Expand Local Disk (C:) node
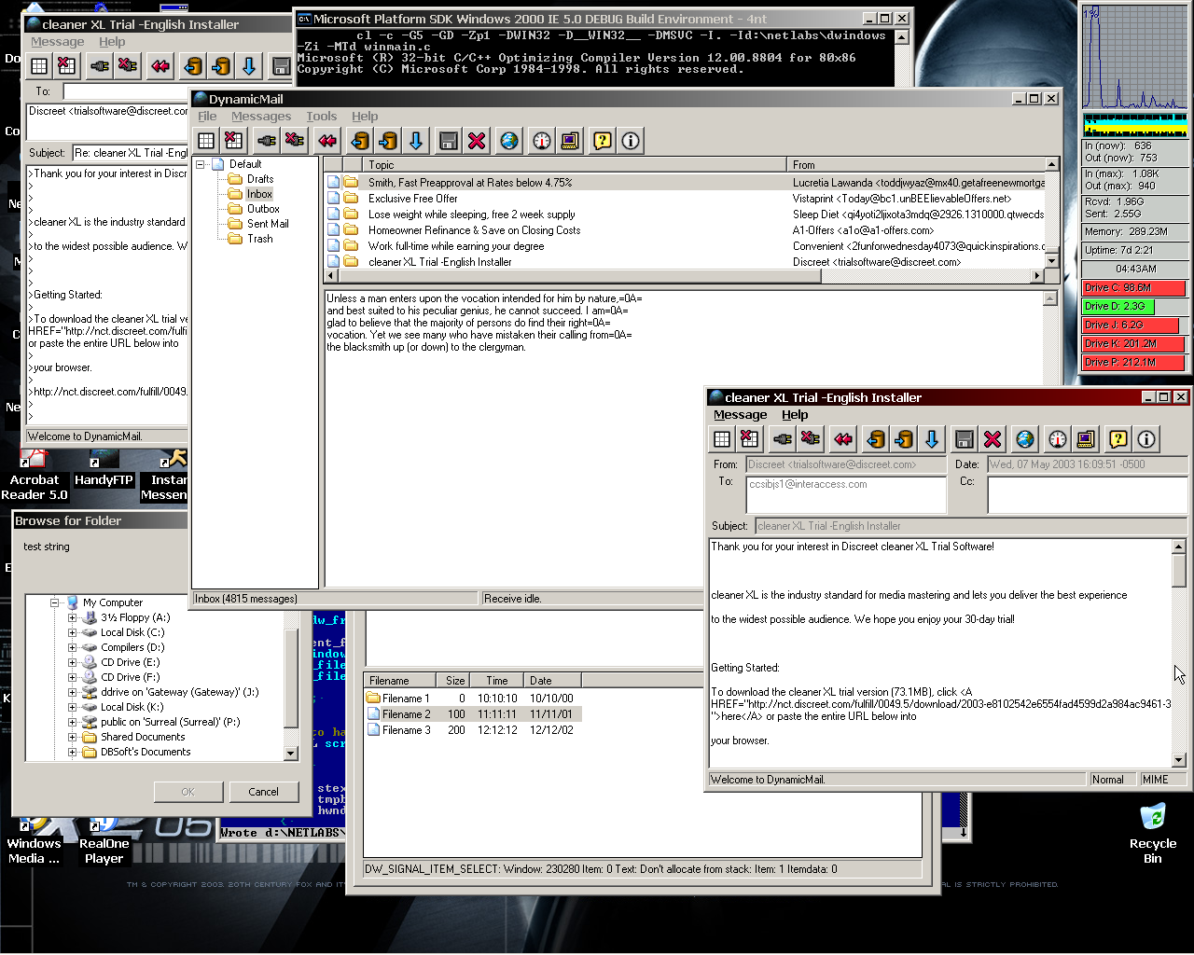 coord(73,632)
